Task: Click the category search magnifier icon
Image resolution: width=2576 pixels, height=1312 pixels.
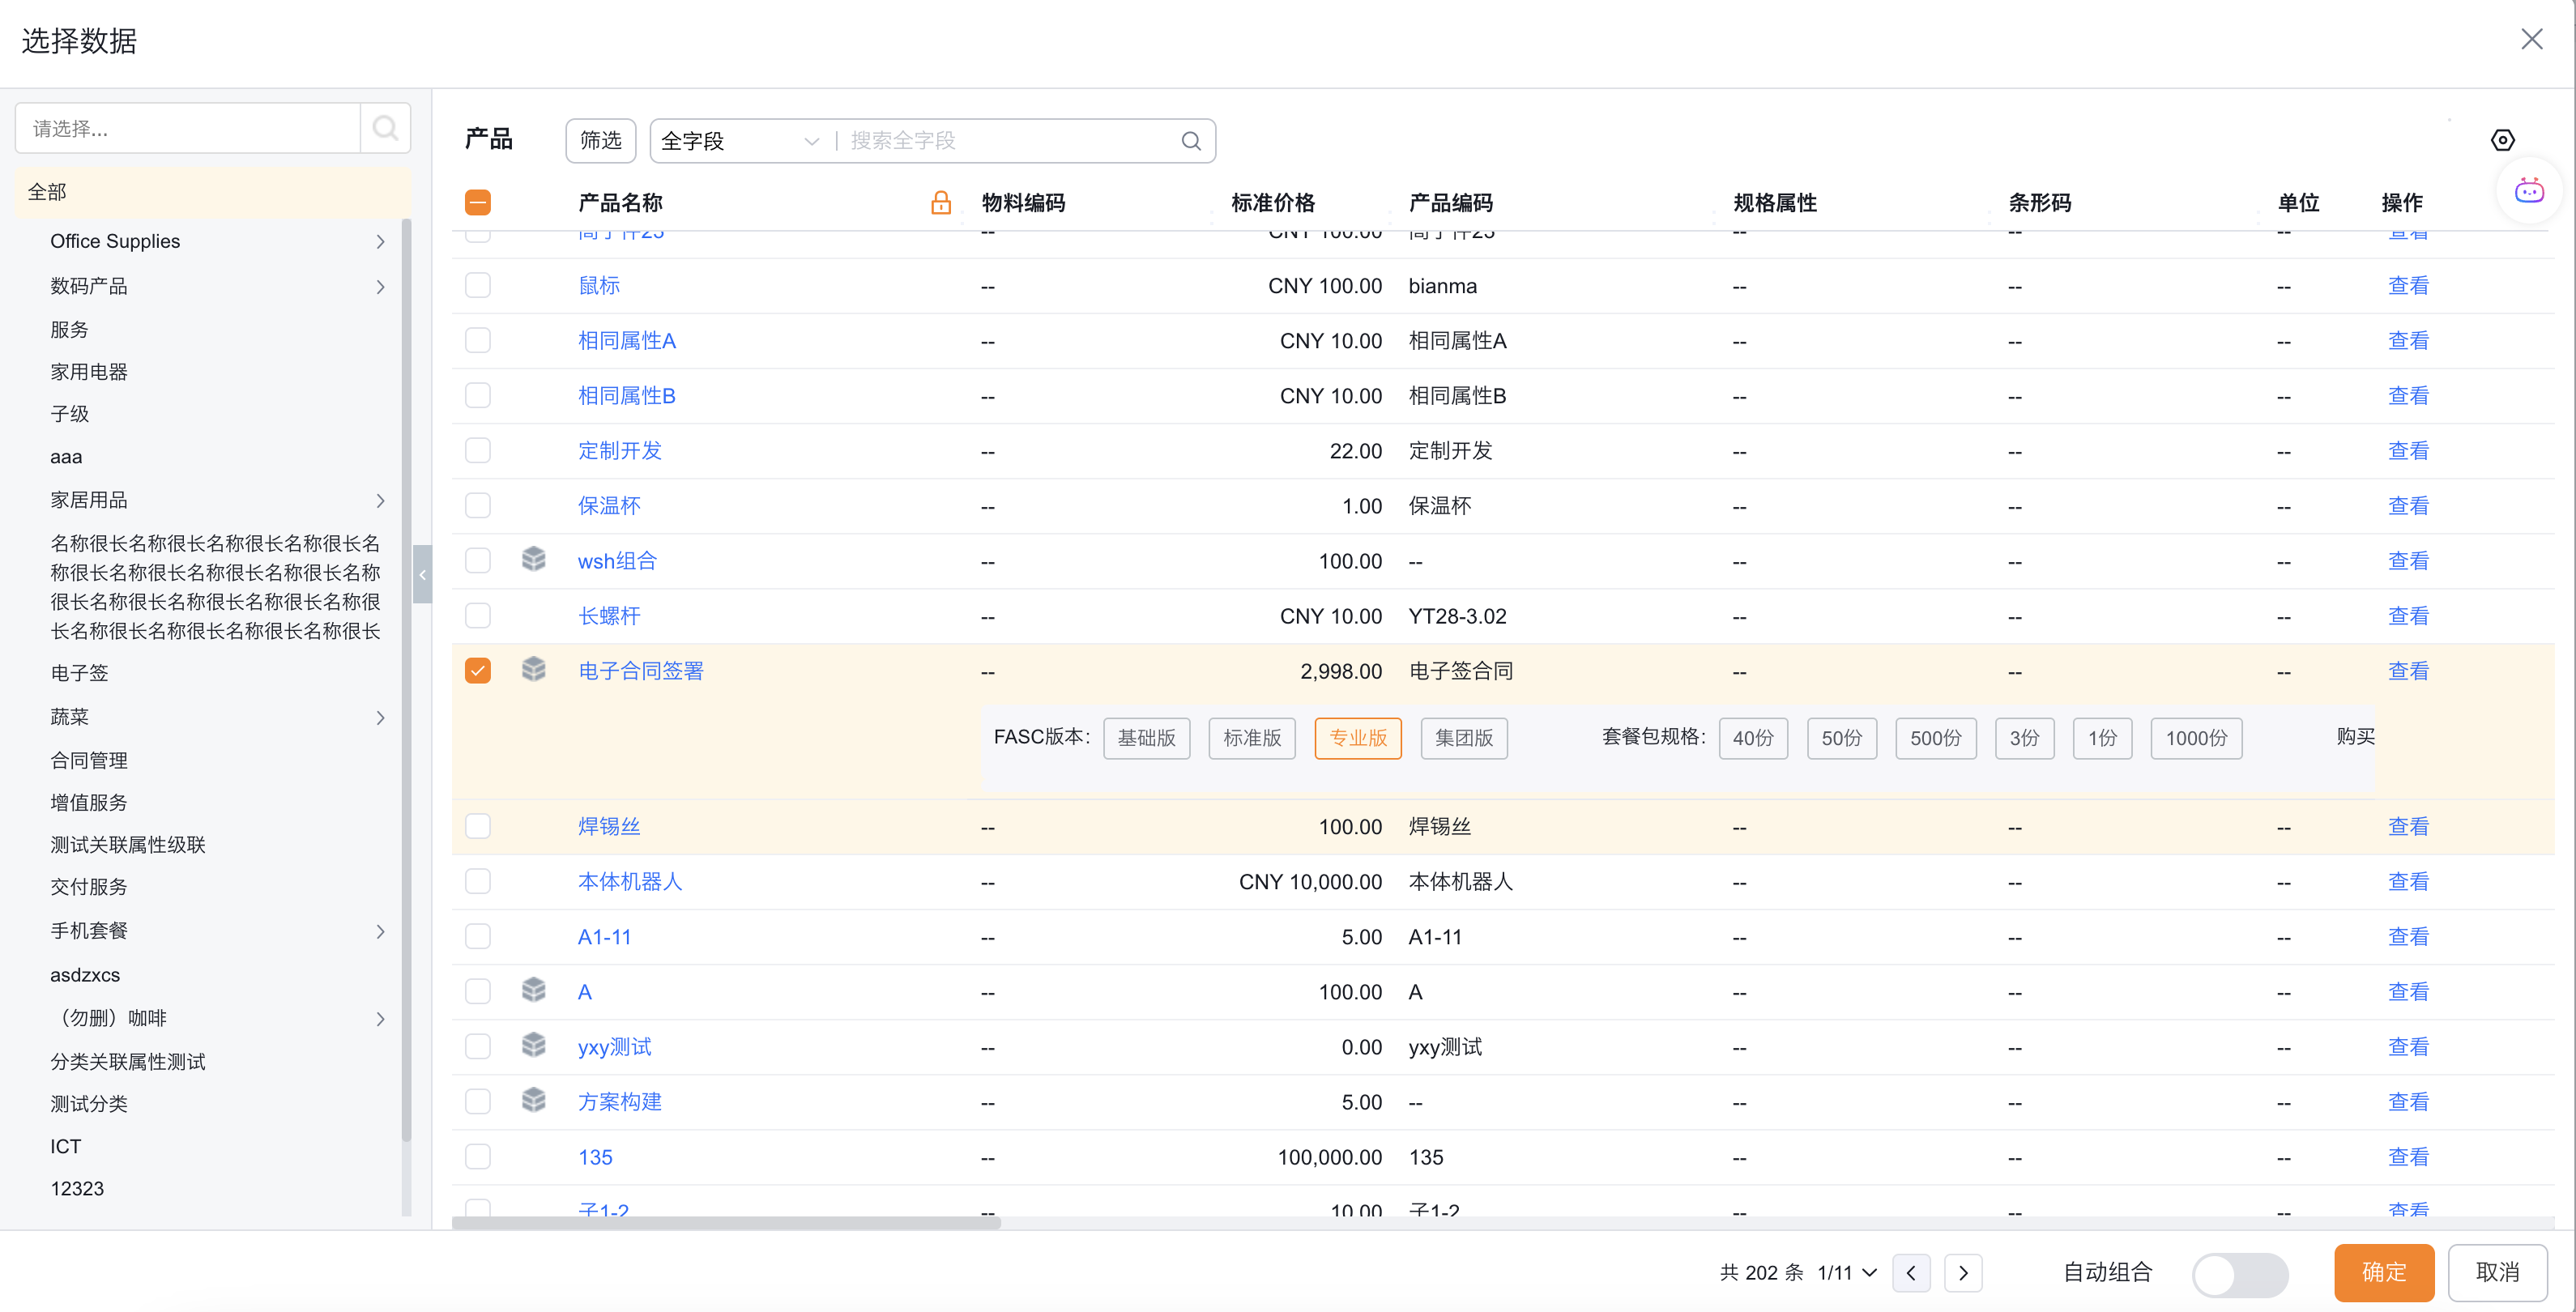Action: (x=385, y=128)
